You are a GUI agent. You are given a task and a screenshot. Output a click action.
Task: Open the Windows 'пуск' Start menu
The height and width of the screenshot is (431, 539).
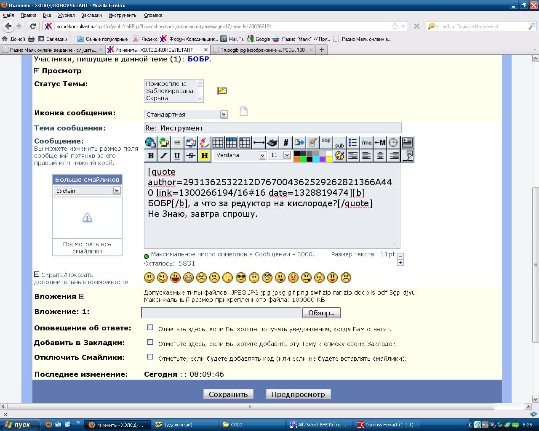pos(20,425)
